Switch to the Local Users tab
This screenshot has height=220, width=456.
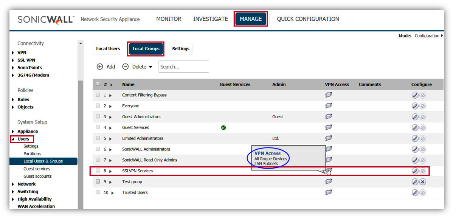point(108,49)
